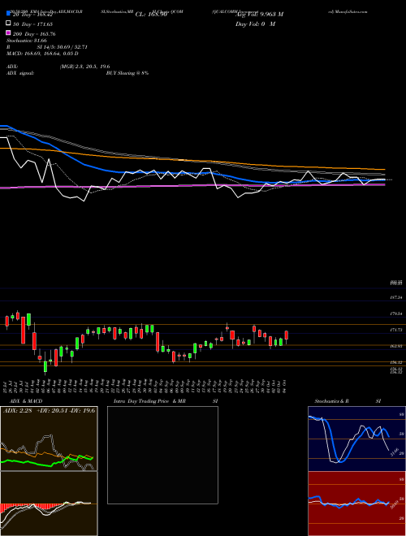Viewport: 406px width, 536px height.
Task: Select the '200 Day = 165.76' legend text
Action: point(34,34)
